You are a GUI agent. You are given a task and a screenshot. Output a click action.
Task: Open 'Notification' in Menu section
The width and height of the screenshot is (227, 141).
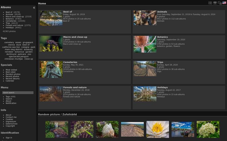point(11,103)
